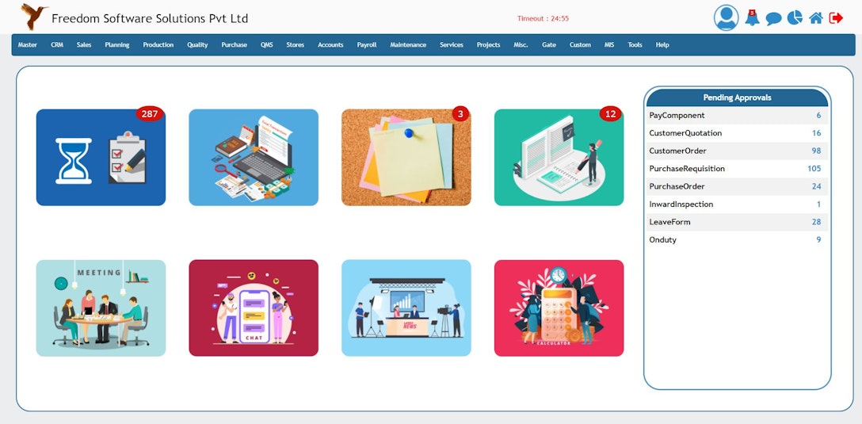Open the Meeting illustration tile
The height and width of the screenshot is (424, 862).
(101, 308)
